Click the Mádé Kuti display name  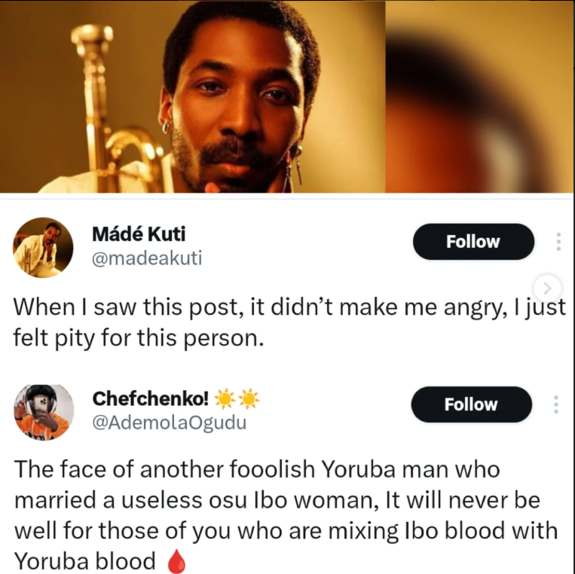click(138, 234)
